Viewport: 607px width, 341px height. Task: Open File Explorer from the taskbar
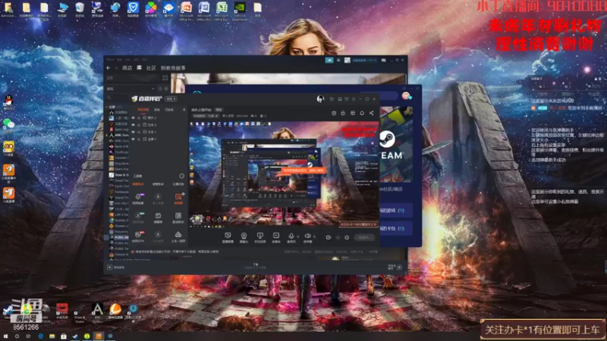tap(52, 336)
